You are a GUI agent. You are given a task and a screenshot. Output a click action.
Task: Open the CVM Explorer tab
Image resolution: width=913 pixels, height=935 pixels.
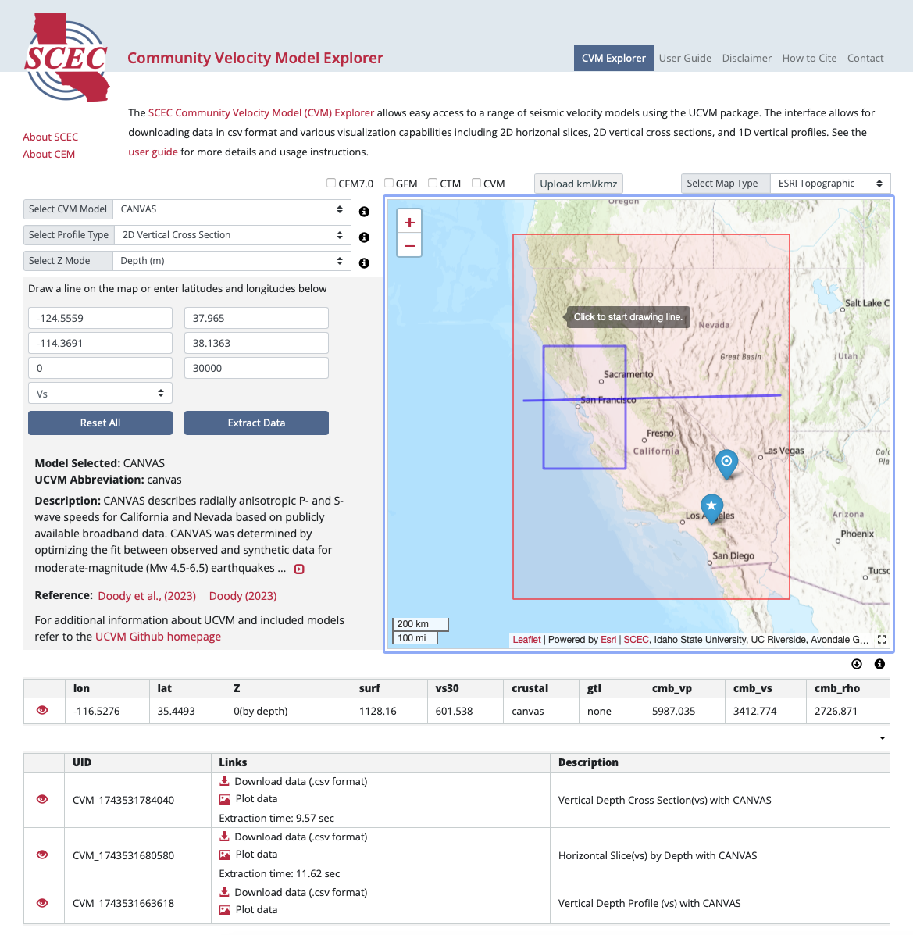point(614,59)
